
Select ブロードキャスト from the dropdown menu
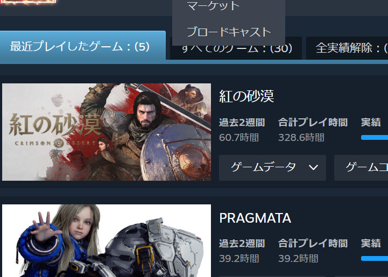[x=228, y=32]
